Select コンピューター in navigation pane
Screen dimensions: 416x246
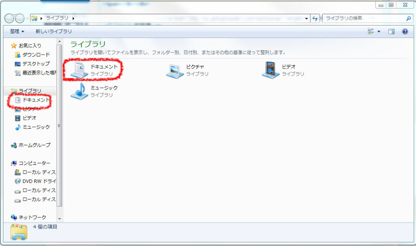pyautogui.click(x=35, y=163)
